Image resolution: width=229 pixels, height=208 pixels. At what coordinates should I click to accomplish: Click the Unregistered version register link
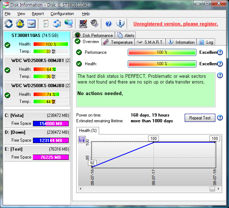(176, 24)
